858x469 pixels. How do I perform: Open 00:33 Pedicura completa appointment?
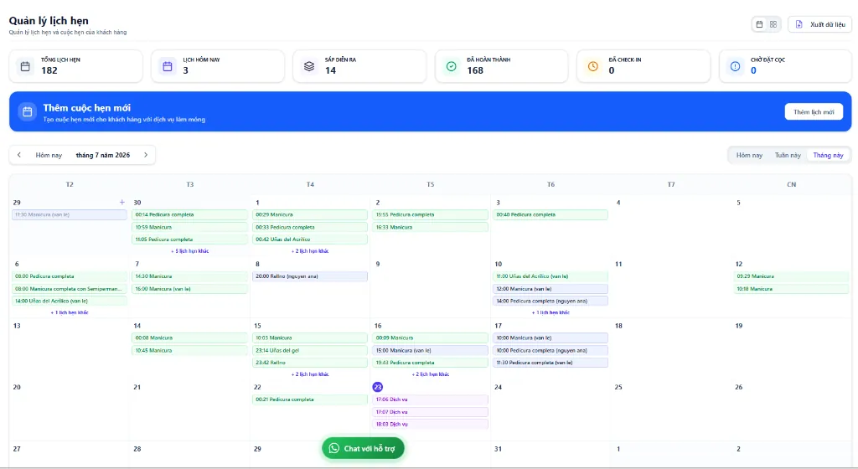click(310, 228)
